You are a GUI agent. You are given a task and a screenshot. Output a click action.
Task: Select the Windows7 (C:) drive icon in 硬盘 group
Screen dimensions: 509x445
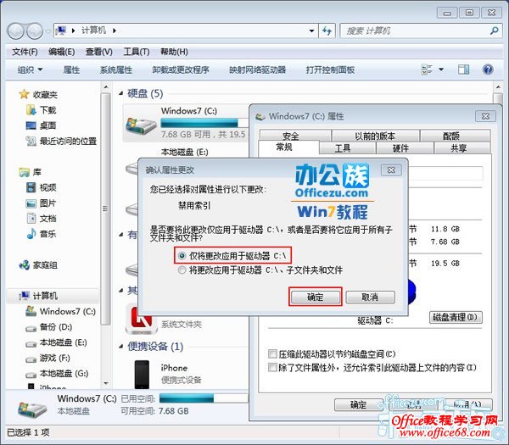click(141, 125)
